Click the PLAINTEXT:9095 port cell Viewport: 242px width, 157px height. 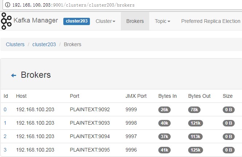(x=90, y=150)
